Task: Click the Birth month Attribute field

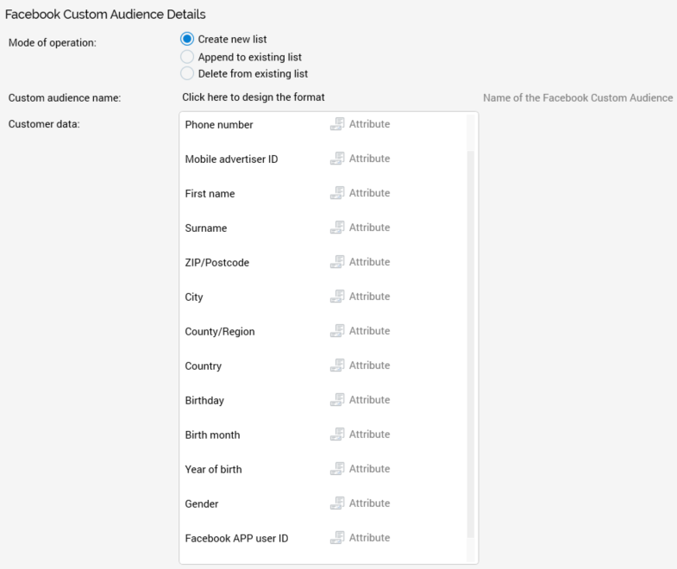Action: [369, 435]
